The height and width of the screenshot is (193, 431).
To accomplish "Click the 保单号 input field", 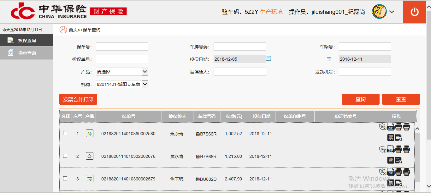I will coord(122,47).
